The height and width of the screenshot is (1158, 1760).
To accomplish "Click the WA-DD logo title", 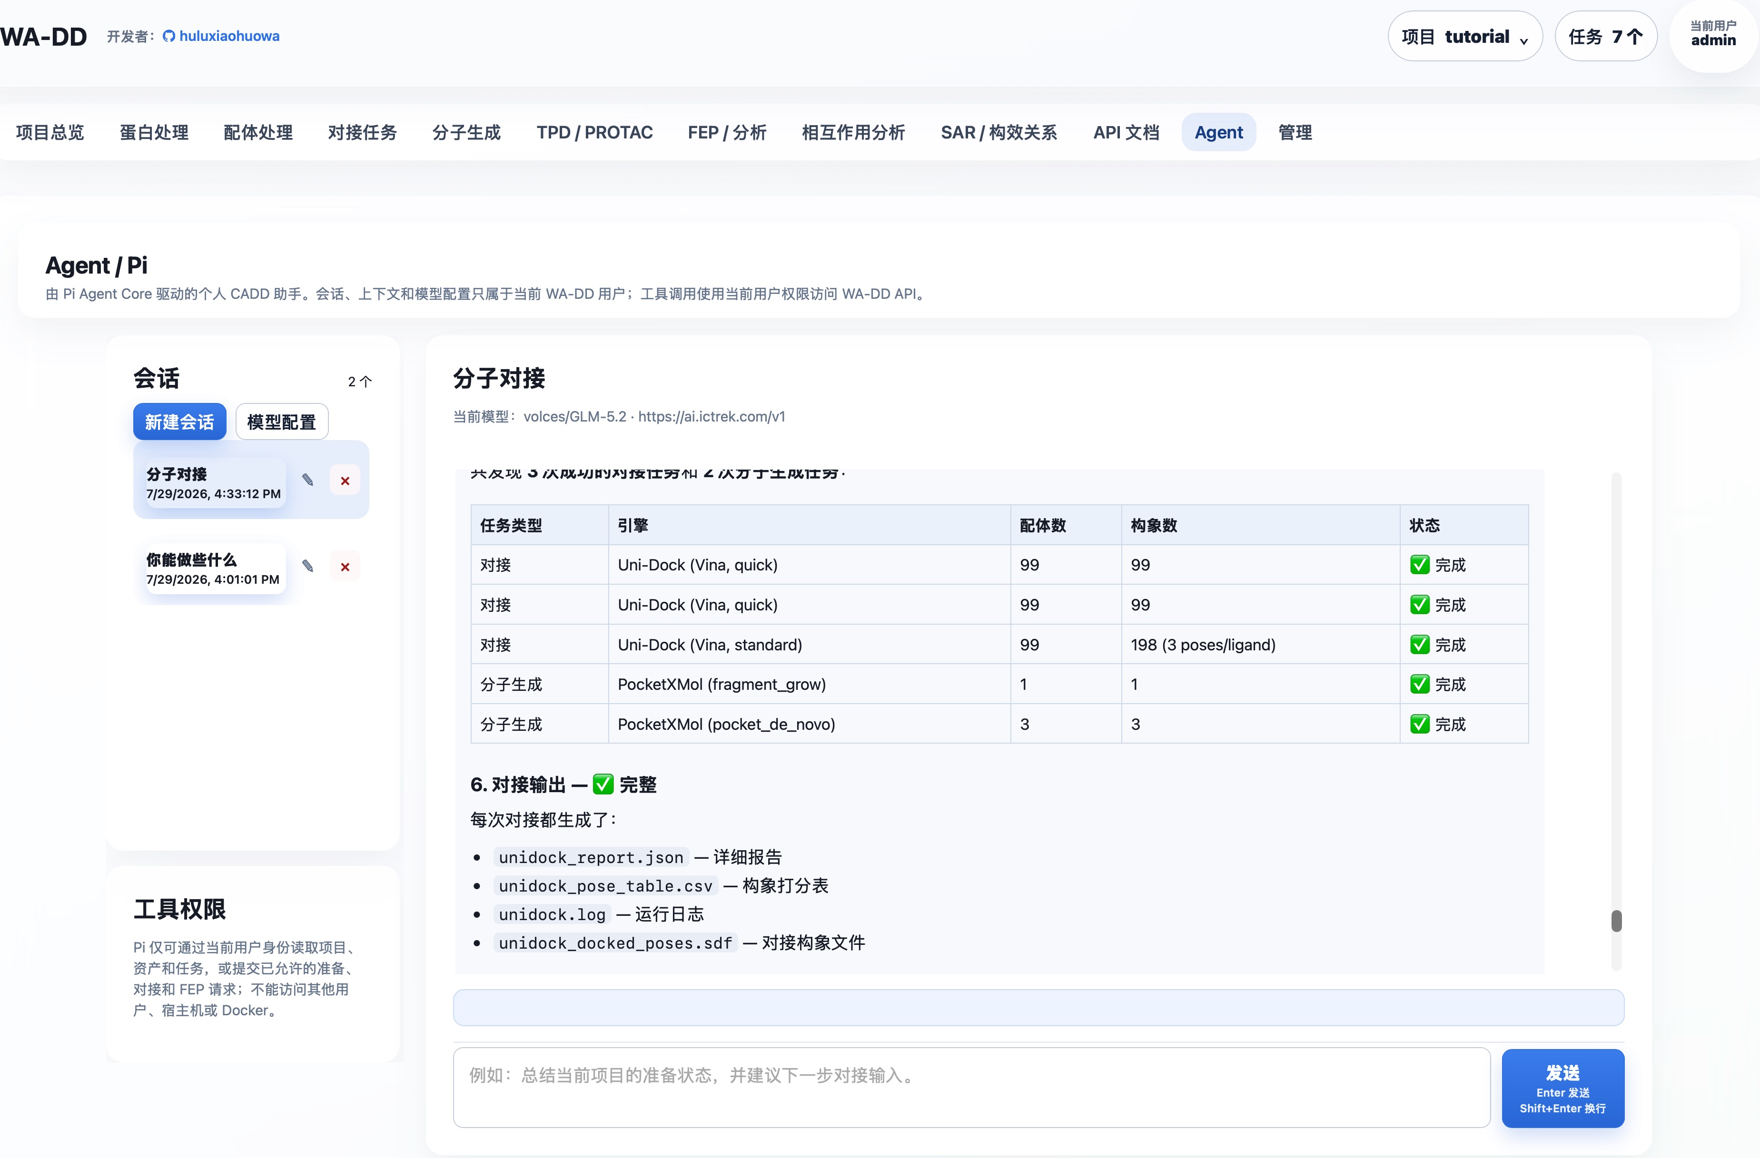I will 44,36.
